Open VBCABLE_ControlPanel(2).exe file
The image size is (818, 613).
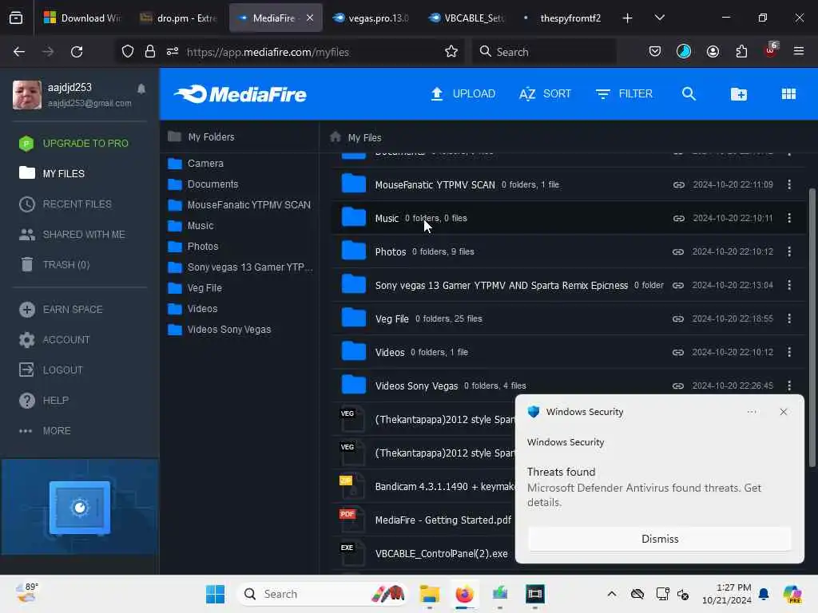point(441,554)
